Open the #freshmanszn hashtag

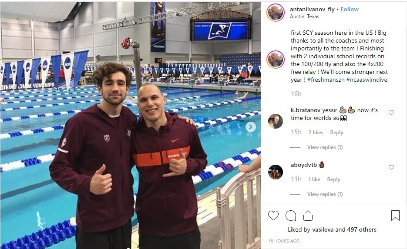326,80
